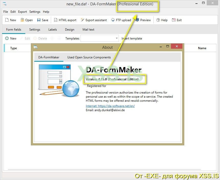Image resolution: width=220 pixels, height=180 pixels.
Task: Click the app icon in the main title bar
Action: coord(5,4)
